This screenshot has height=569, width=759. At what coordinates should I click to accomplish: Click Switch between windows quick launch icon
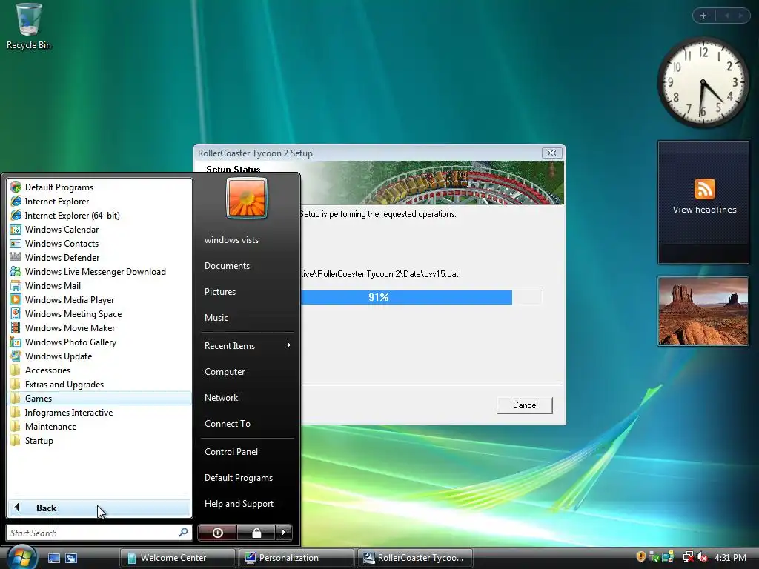(x=71, y=558)
